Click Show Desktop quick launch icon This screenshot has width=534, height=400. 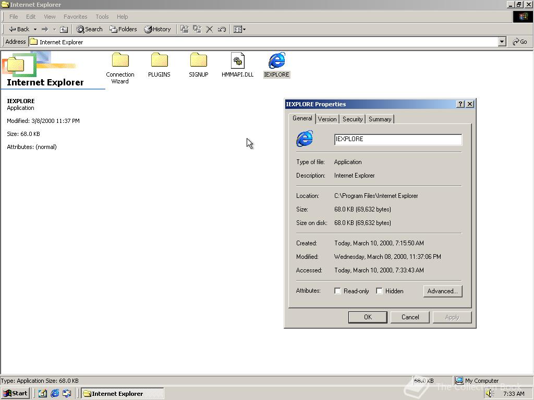(43, 394)
